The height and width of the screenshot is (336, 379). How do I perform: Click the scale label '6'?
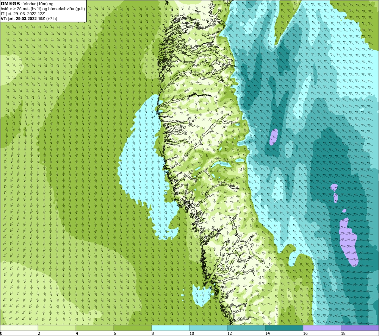115,333
